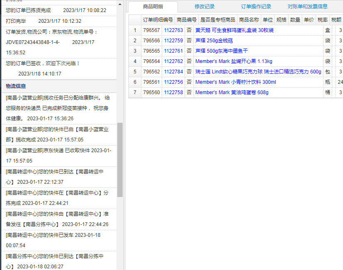Screen dimensions: 343x270
Task: Select order detail cell 796560
Action: coord(151,92)
